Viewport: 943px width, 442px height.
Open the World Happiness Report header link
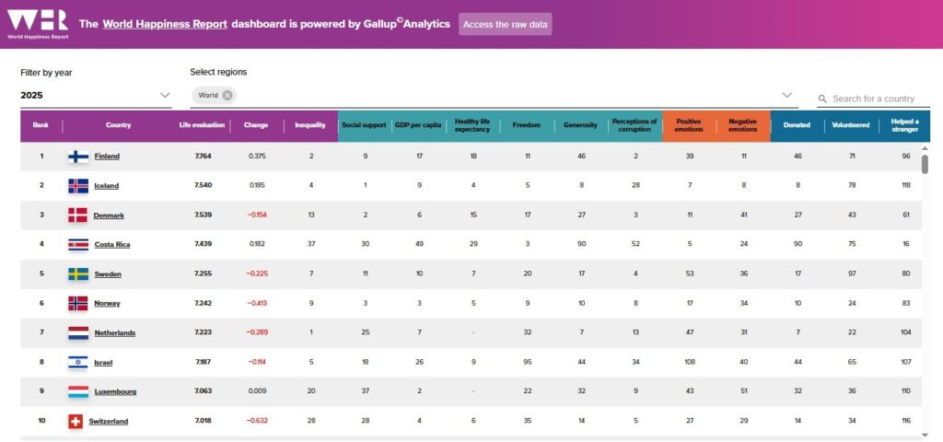(165, 24)
